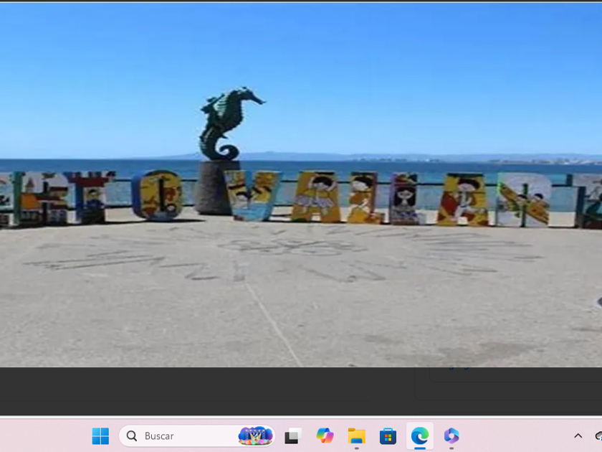Click the letter V on the sign
This screenshot has width=602, height=452.
252,194
